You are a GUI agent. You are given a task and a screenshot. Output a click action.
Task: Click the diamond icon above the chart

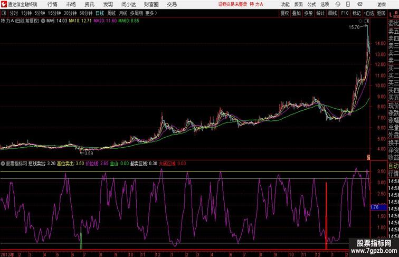pos(360,21)
